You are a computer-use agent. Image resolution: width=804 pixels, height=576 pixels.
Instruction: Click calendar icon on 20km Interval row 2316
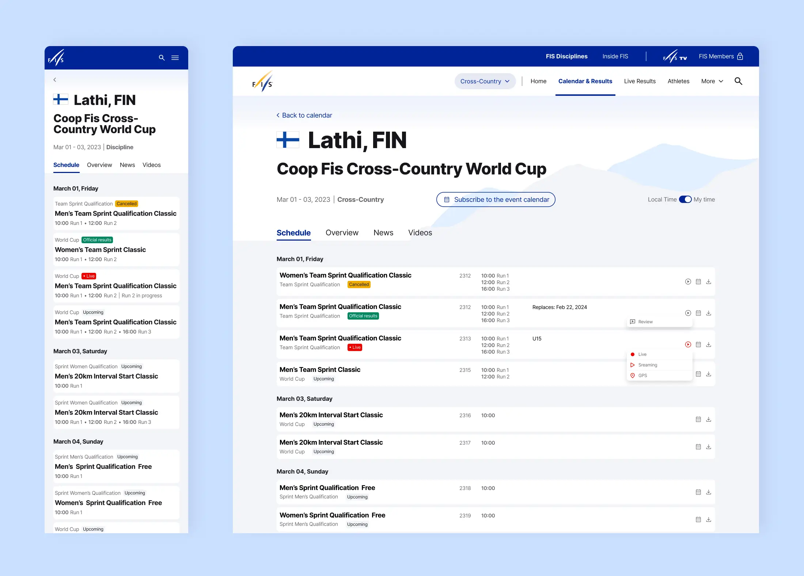(698, 419)
